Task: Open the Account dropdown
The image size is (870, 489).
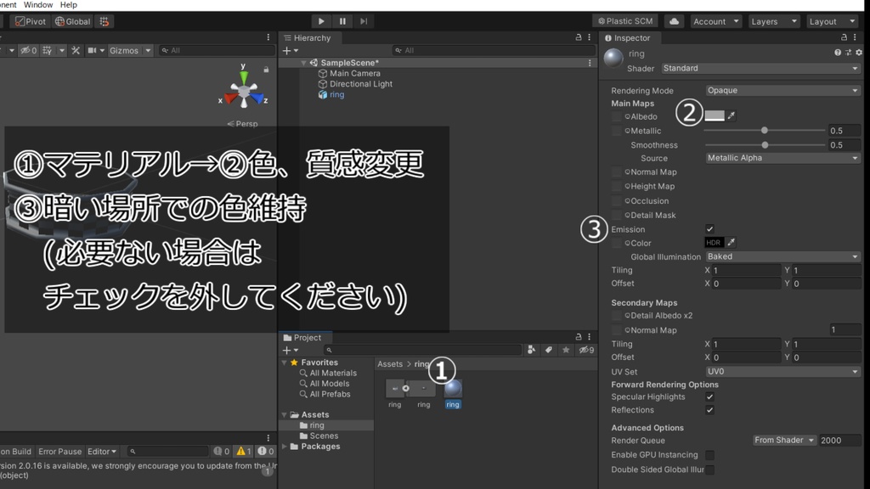Action: [715, 21]
